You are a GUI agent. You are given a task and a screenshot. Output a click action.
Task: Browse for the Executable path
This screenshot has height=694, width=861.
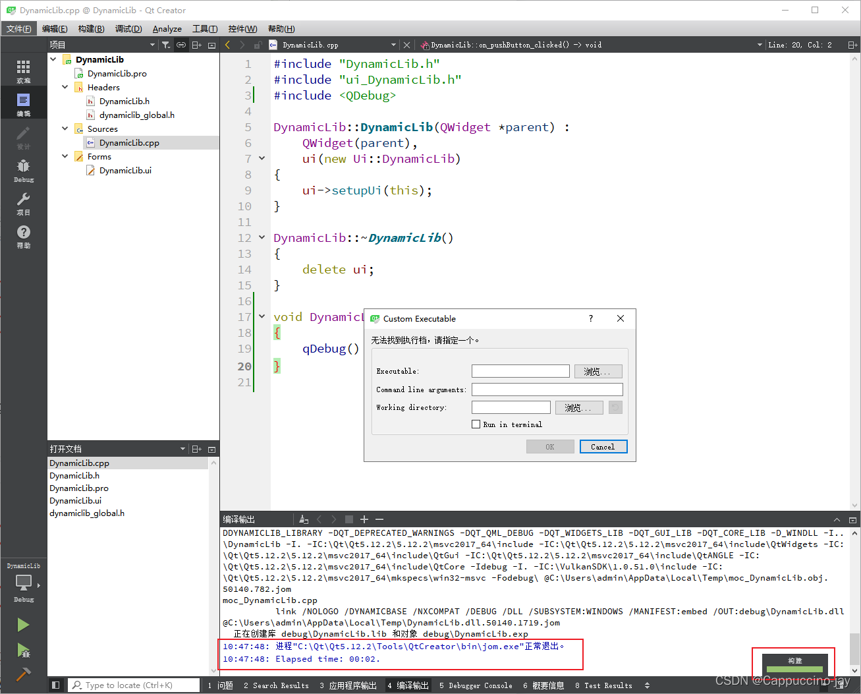tap(598, 371)
